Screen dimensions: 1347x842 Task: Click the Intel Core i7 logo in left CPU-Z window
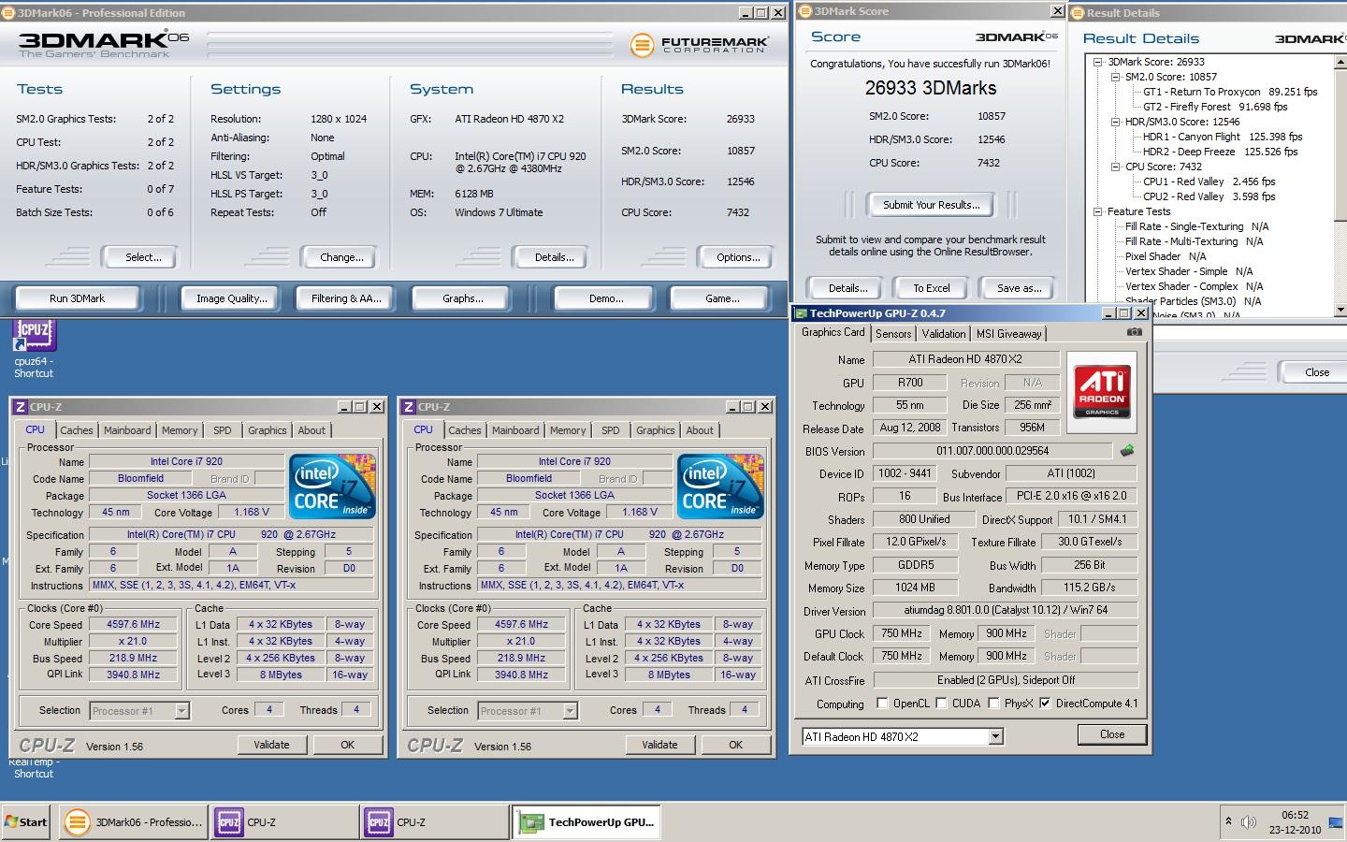332,486
